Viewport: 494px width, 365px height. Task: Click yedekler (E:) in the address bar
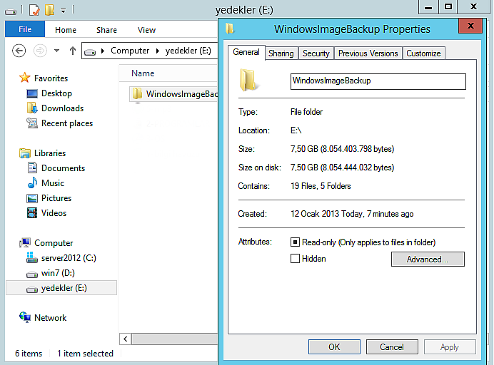(x=188, y=51)
